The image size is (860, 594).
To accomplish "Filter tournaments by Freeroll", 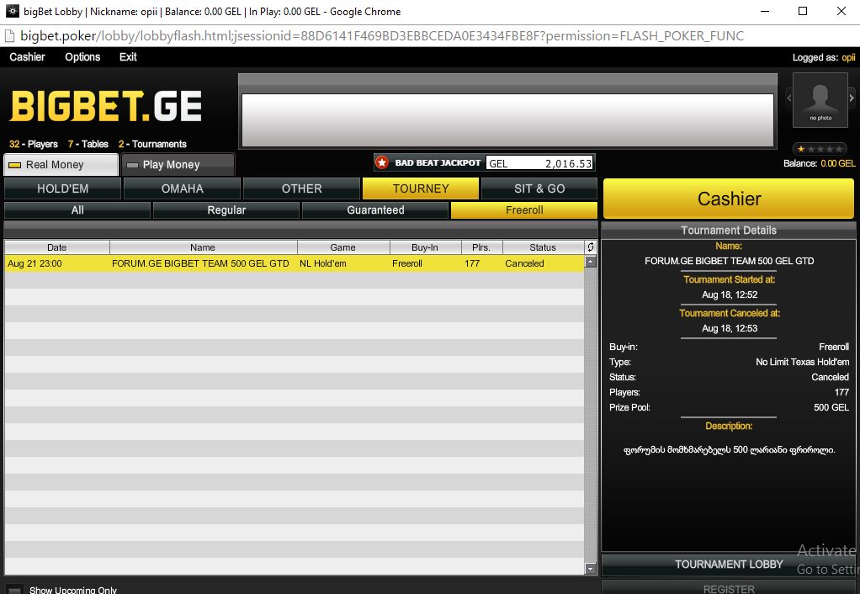I will tap(524, 210).
